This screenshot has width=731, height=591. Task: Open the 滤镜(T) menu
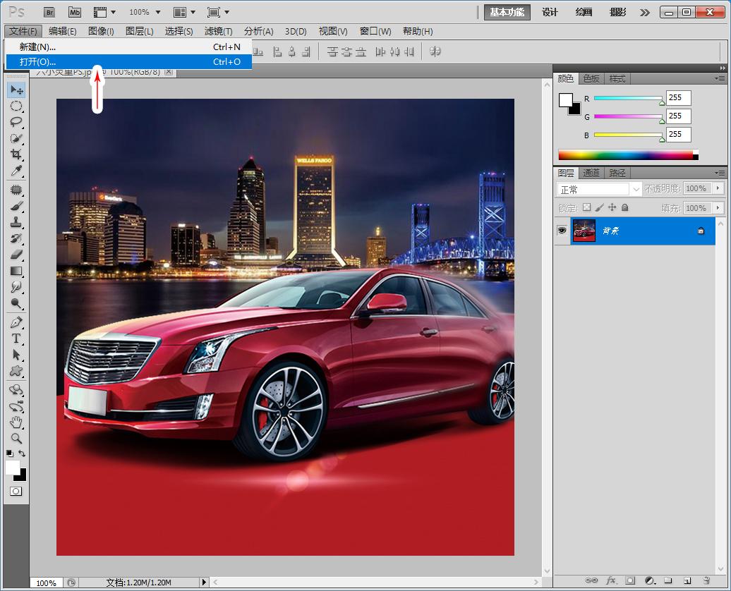[x=218, y=31]
